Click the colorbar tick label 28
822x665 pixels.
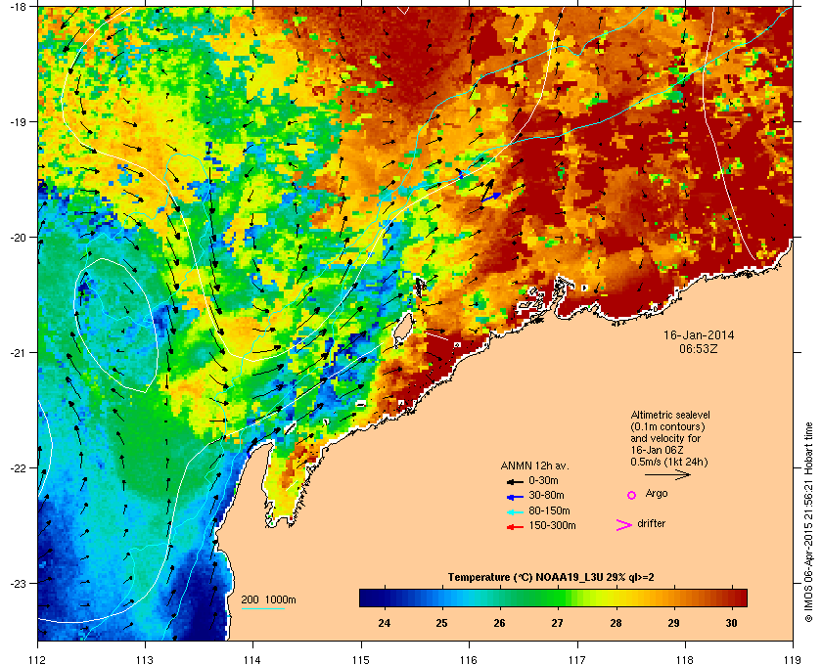[x=616, y=623]
